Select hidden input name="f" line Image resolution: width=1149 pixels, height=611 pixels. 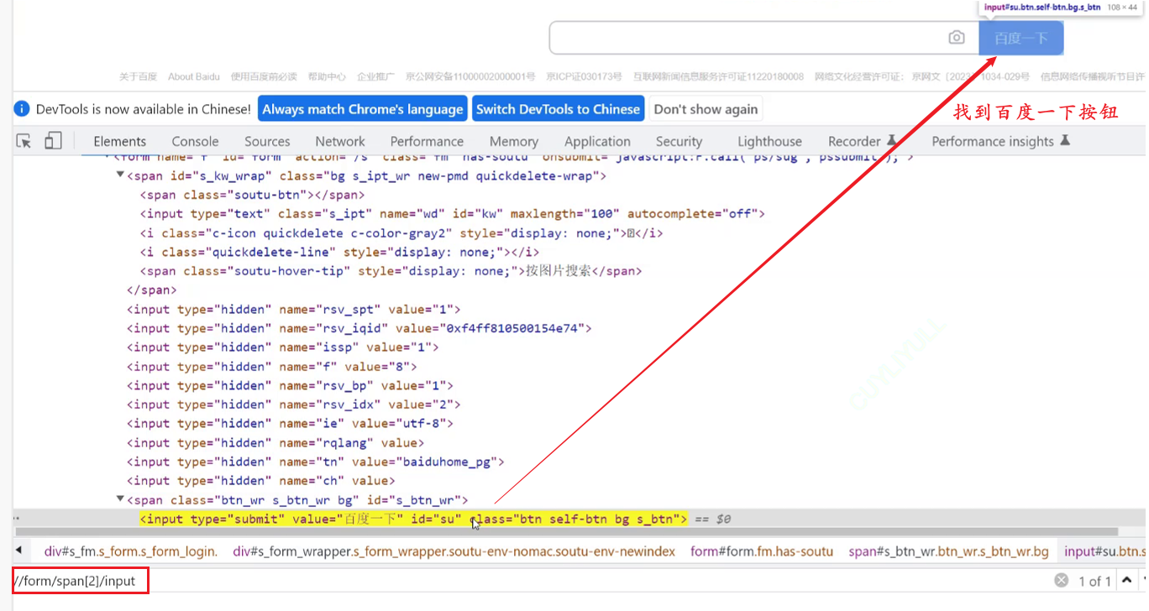(271, 367)
